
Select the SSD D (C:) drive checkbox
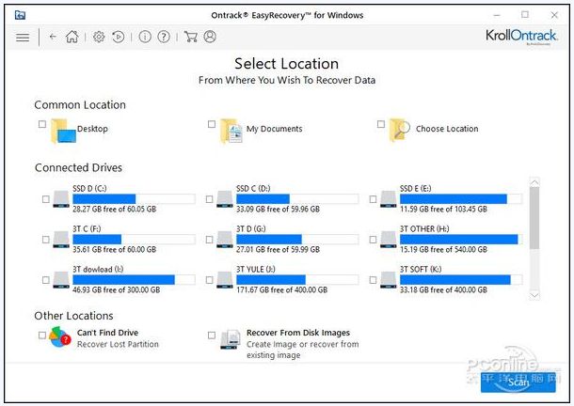point(46,199)
